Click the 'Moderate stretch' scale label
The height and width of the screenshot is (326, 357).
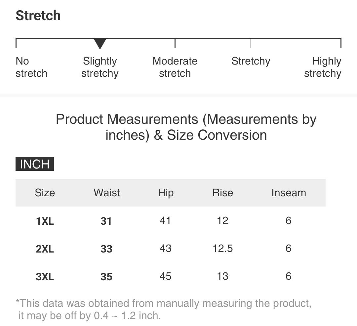click(175, 67)
